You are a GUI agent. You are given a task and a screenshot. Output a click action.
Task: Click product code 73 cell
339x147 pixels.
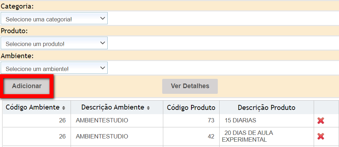[211, 121]
